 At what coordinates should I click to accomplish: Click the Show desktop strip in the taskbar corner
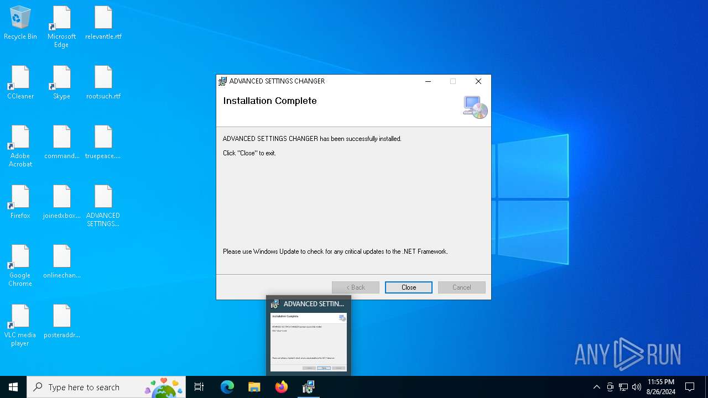click(x=706, y=387)
